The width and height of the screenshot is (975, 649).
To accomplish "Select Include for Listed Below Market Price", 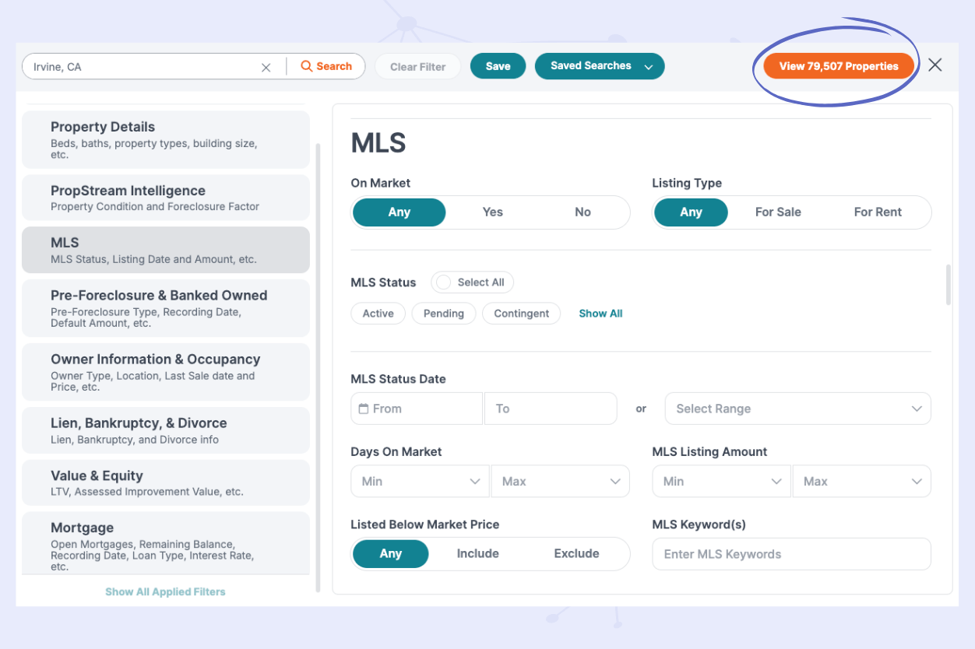I will click(477, 553).
